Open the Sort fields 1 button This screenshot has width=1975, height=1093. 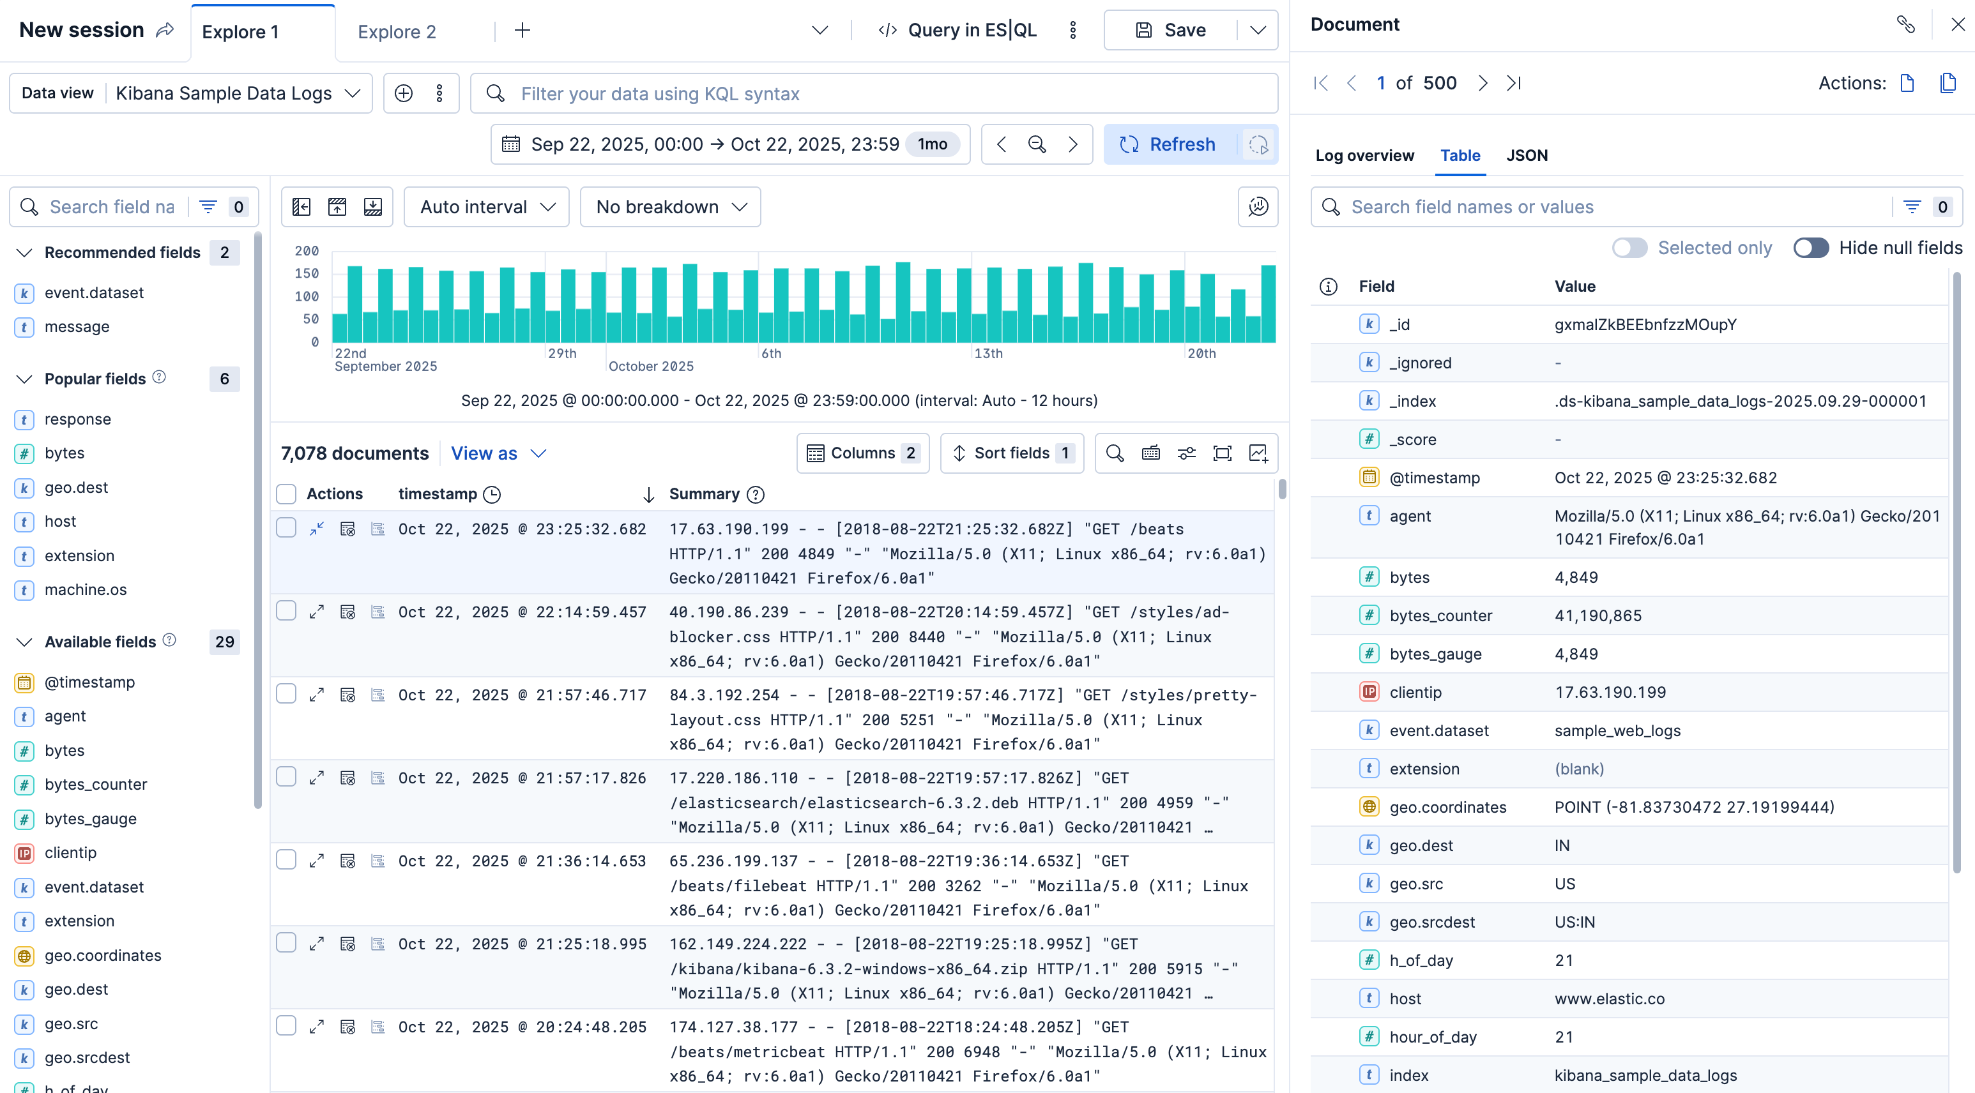click(x=1011, y=453)
